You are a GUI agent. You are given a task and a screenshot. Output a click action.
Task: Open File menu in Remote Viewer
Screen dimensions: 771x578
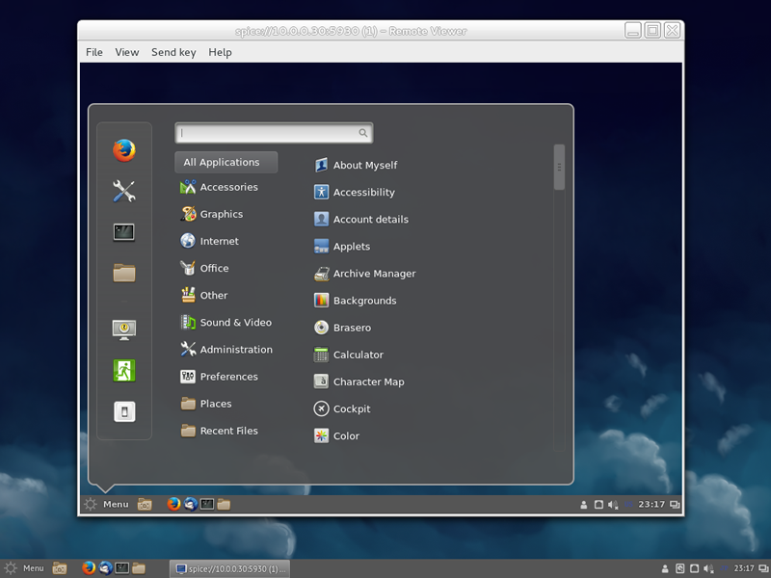pyautogui.click(x=93, y=52)
